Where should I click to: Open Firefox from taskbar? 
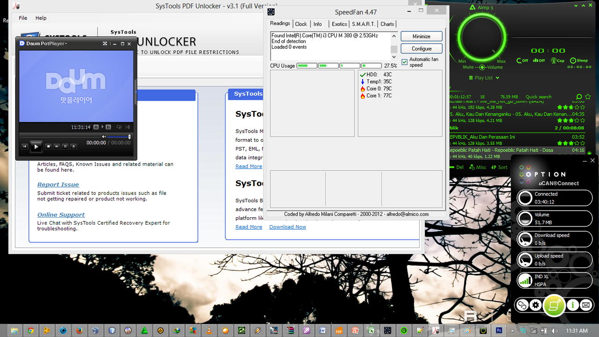[x=79, y=330]
